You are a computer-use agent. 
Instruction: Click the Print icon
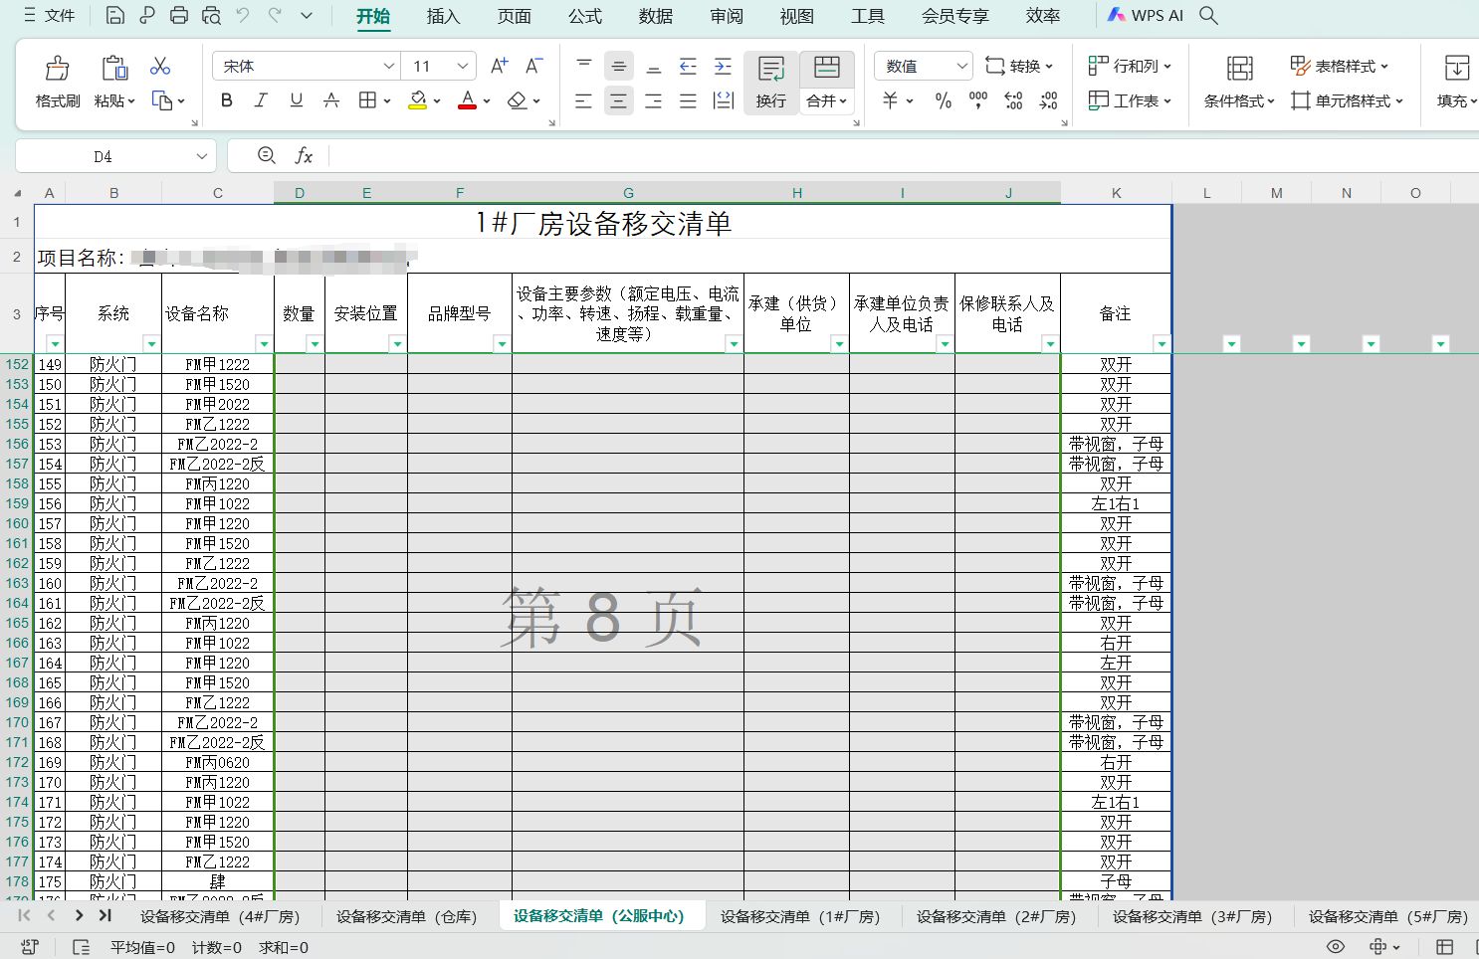tap(179, 15)
